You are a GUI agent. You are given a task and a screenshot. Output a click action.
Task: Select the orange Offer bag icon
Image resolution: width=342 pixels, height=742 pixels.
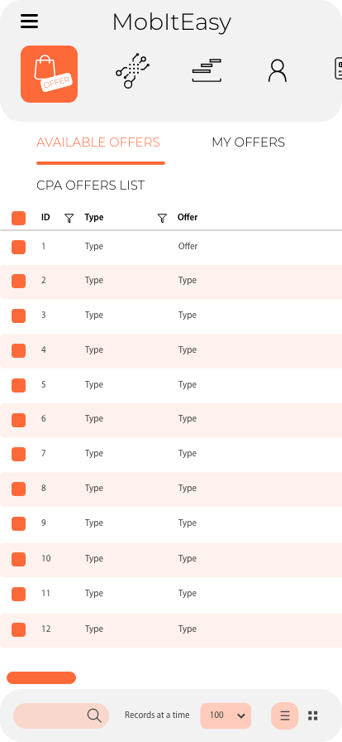[49, 74]
